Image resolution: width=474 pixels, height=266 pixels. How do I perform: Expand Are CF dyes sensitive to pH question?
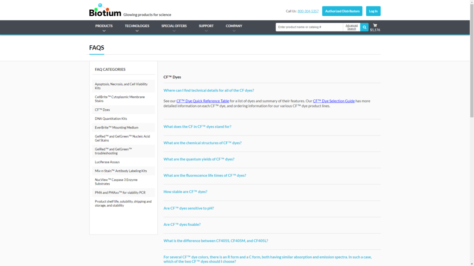(x=189, y=208)
